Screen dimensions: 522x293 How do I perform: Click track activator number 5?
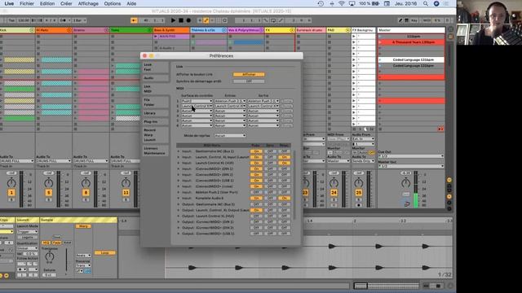pyautogui.click(x=49, y=193)
